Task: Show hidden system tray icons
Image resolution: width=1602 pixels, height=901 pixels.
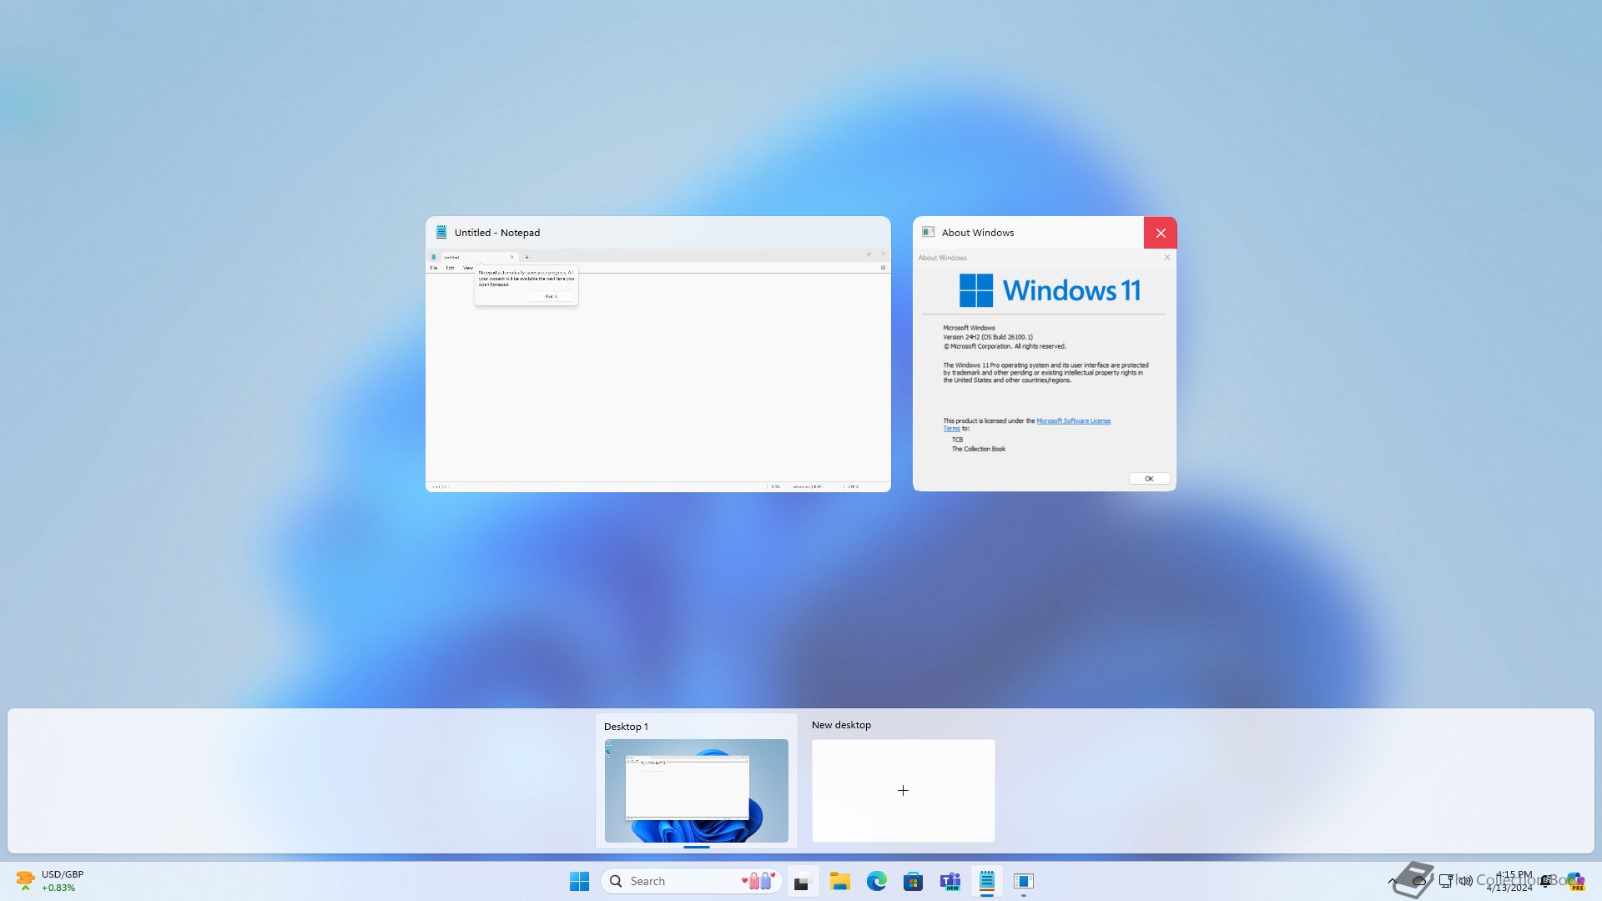Action: 1393,881
